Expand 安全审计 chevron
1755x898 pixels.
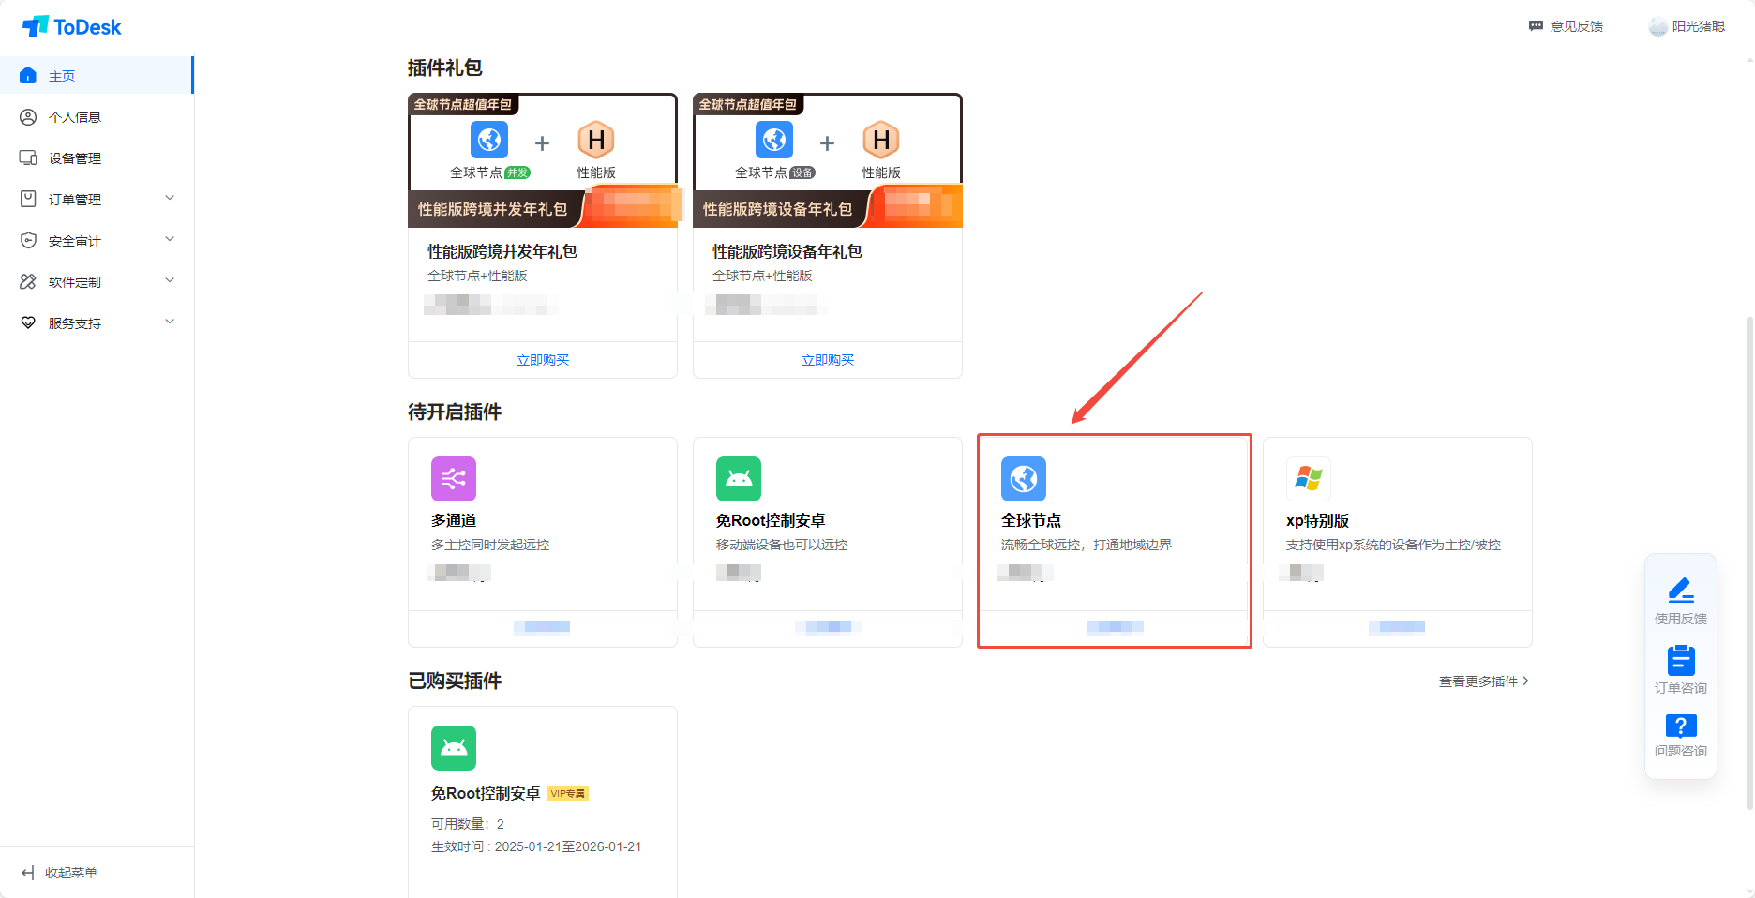coord(170,239)
